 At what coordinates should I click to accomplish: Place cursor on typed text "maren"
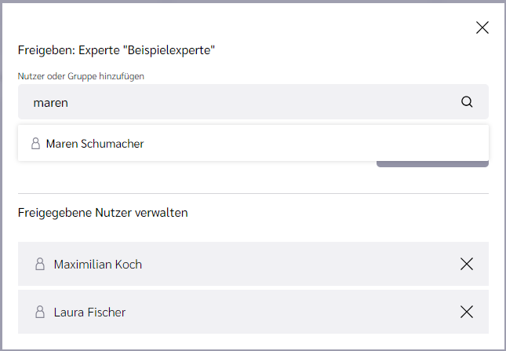pos(51,103)
